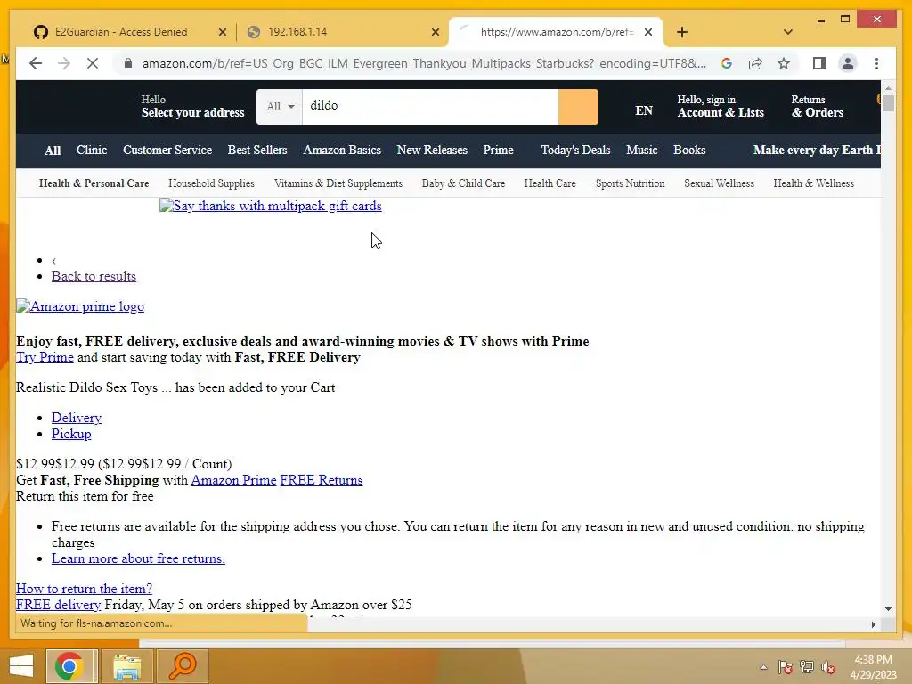Click the Amazon prime logo link
Image resolution: width=912 pixels, height=684 pixels.
(80, 306)
